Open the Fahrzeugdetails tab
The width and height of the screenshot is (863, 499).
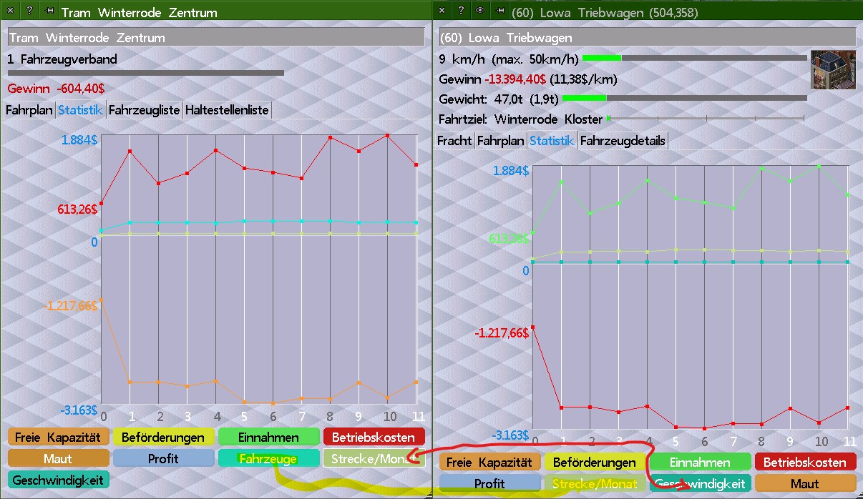point(623,141)
